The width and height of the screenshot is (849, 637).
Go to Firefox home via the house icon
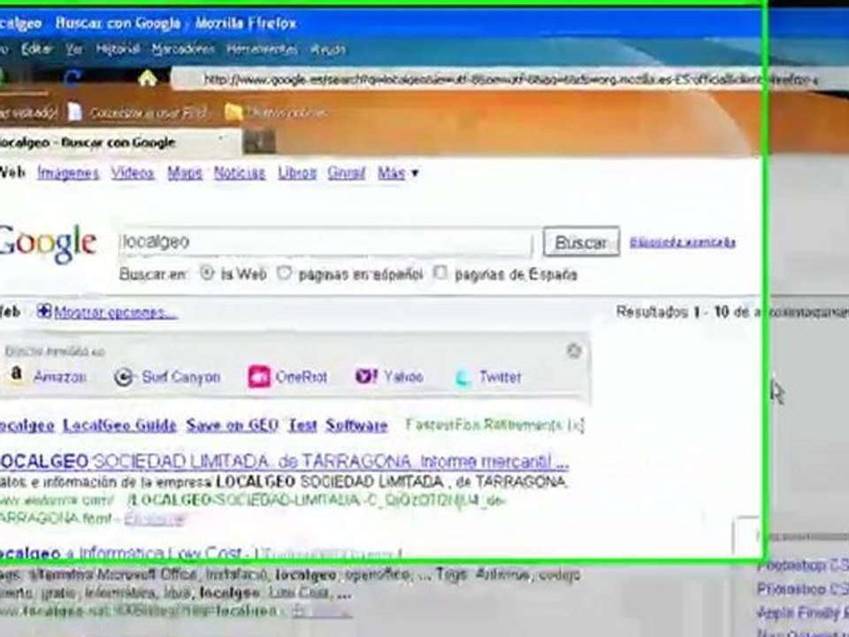pyautogui.click(x=148, y=79)
